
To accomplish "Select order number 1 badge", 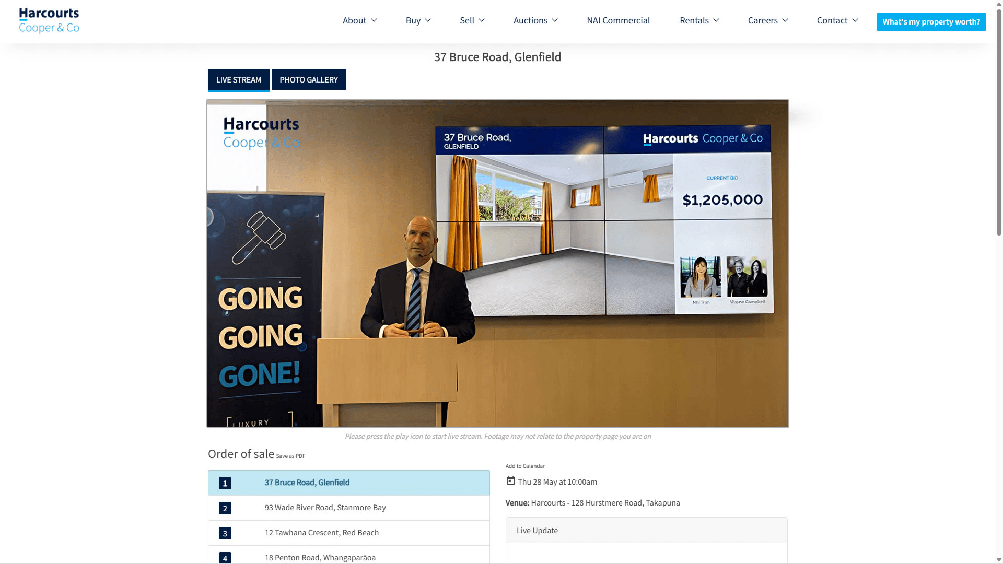I will click(225, 483).
